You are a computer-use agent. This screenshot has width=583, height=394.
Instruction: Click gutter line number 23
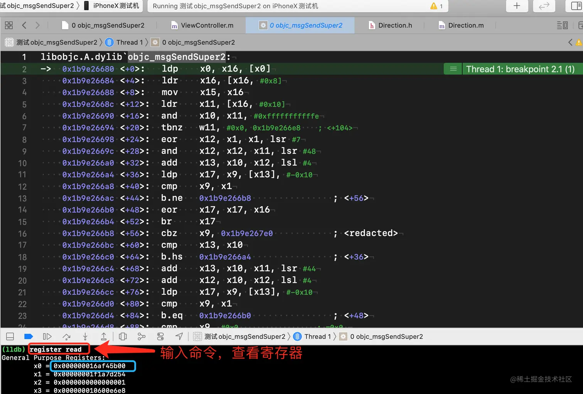22,316
